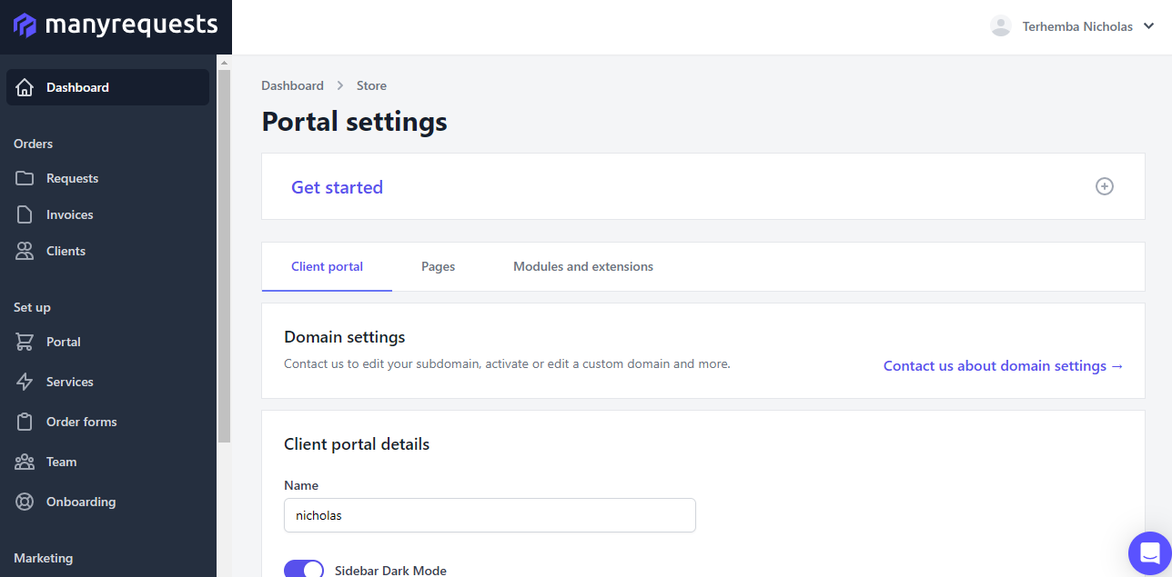Click the Name field containing nicholas

(490, 515)
